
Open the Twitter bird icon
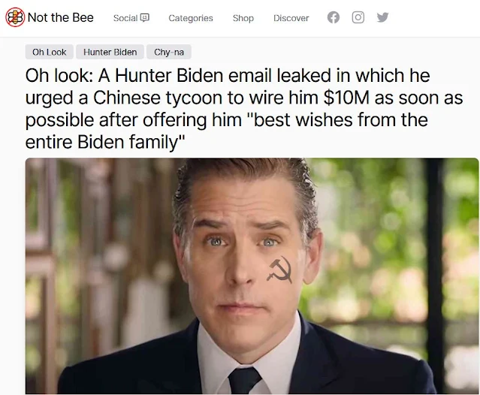tap(382, 17)
